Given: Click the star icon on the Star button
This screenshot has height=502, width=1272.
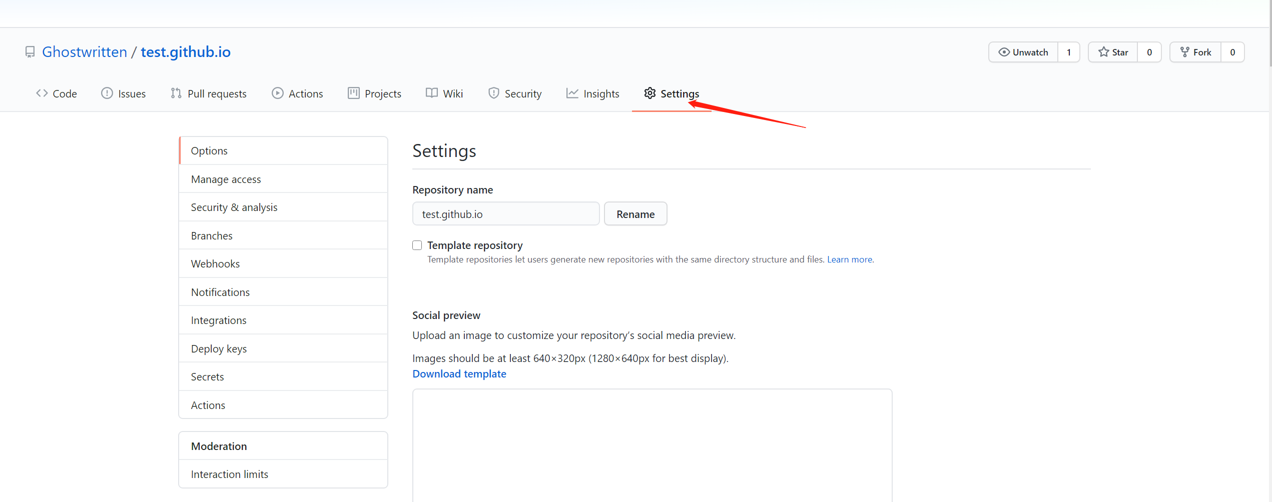Looking at the screenshot, I should [x=1104, y=52].
